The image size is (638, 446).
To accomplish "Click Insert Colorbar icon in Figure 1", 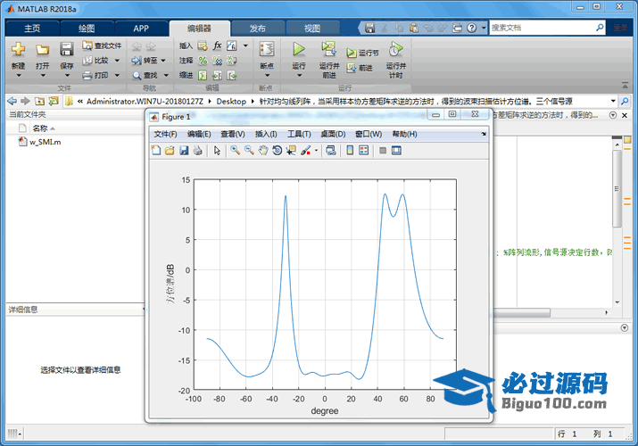I will (x=350, y=151).
